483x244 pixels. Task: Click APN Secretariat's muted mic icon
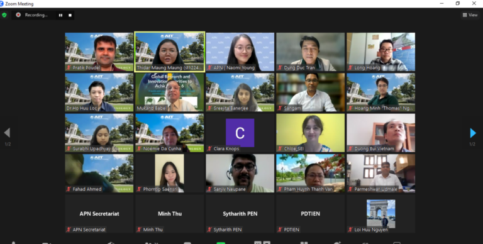(69, 230)
